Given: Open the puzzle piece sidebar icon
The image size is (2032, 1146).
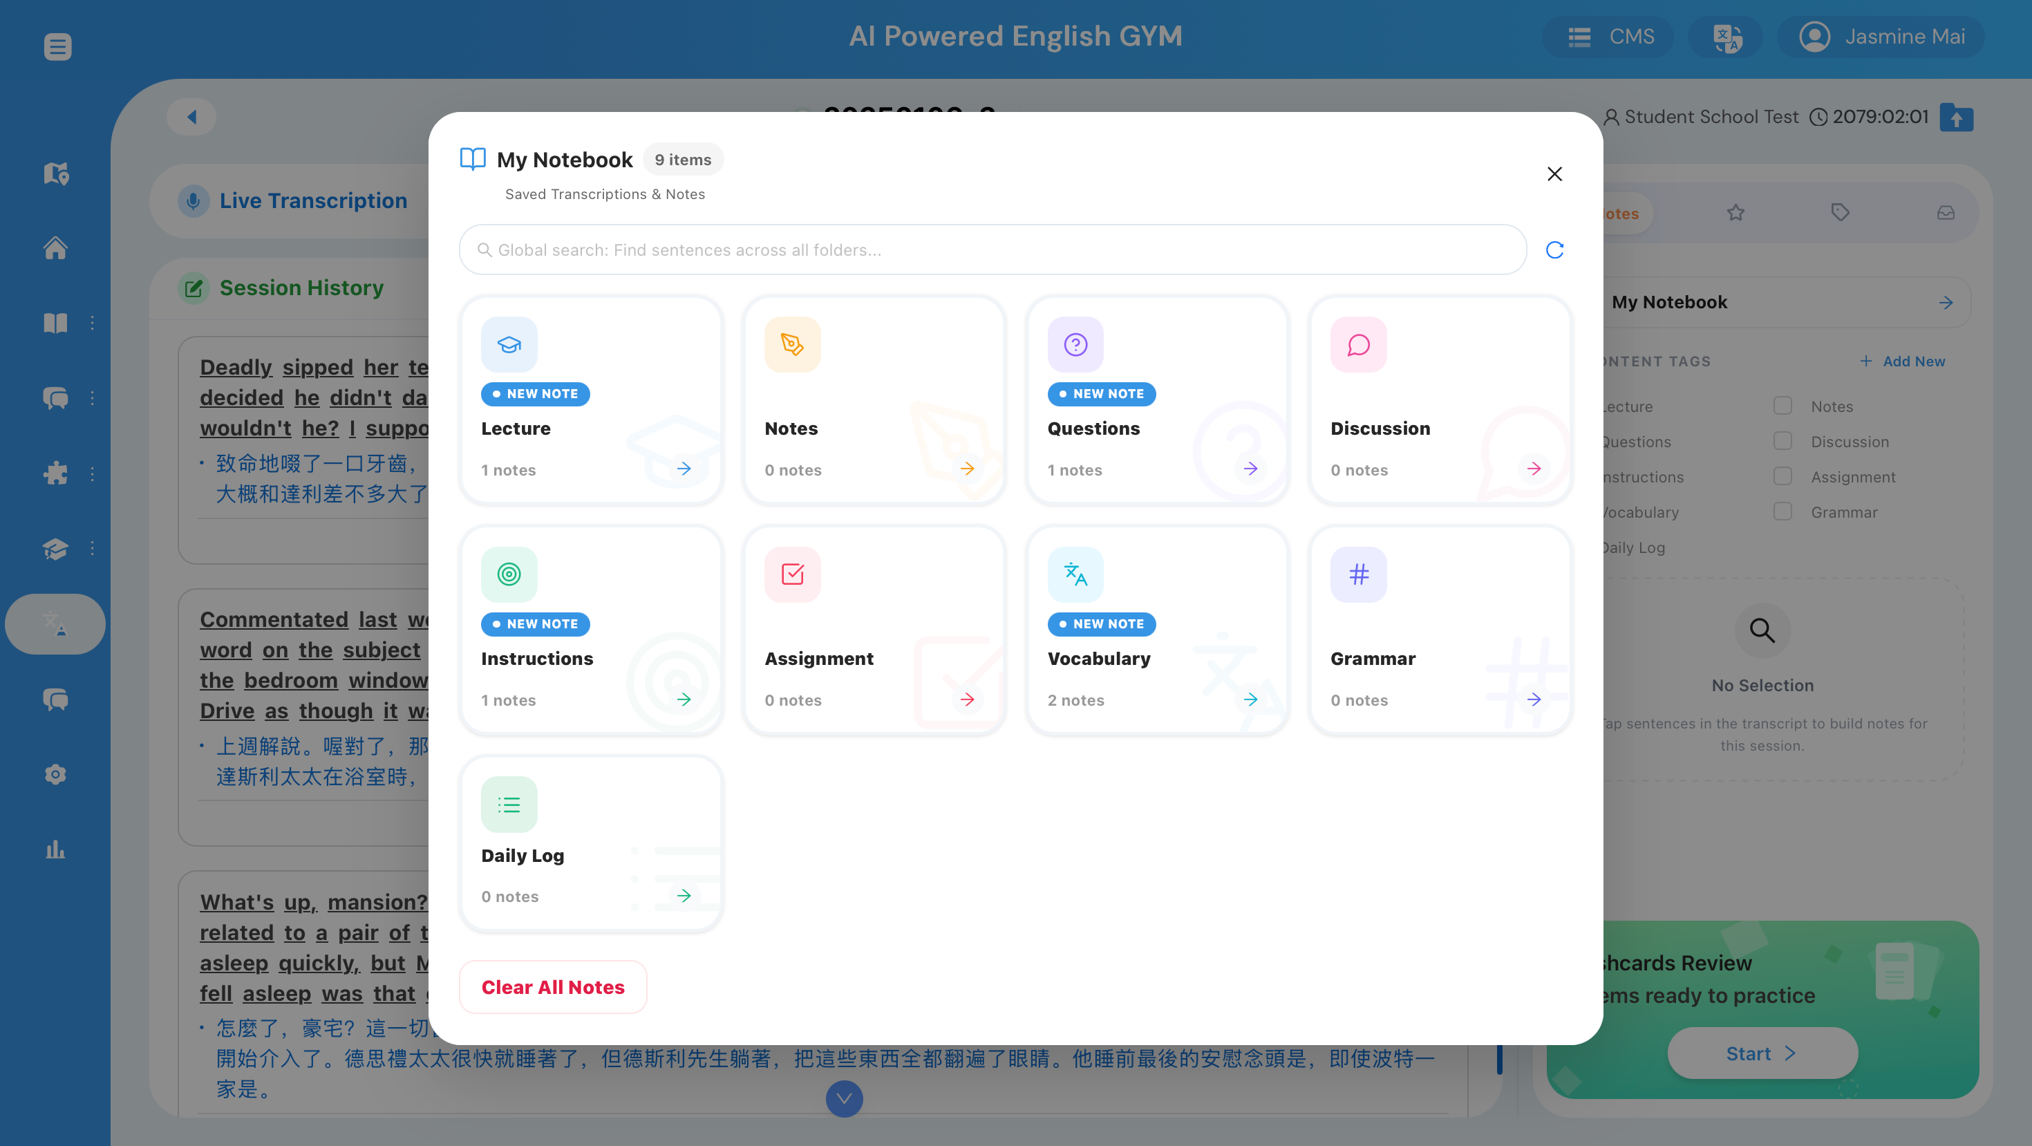Looking at the screenshot, I should point(55,473).
